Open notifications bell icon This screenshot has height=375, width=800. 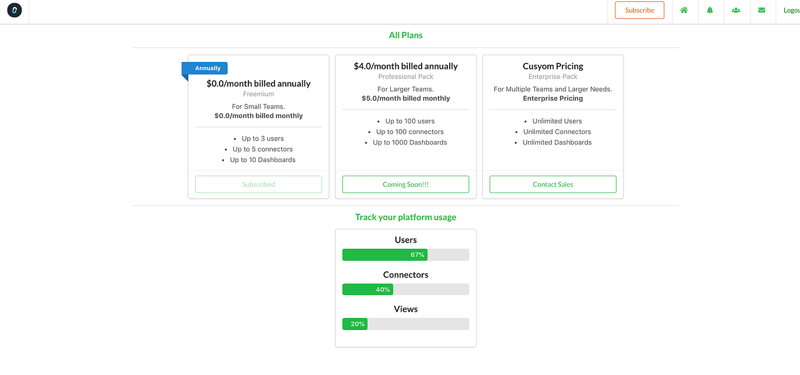click(710, 11)
